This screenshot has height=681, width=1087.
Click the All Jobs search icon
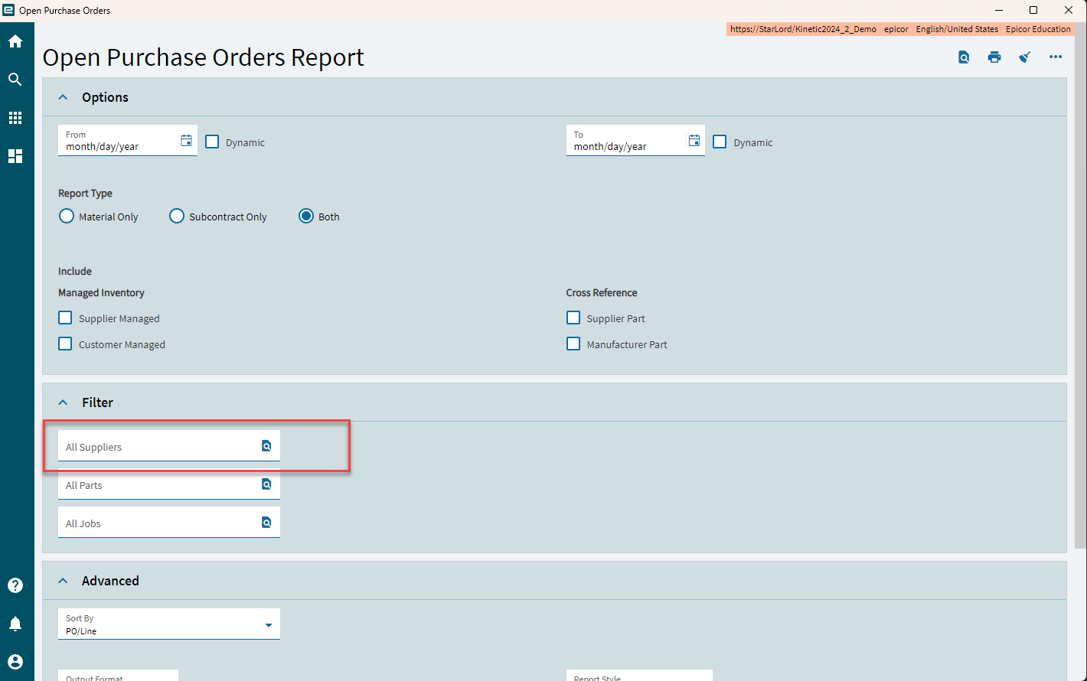[266, 523]
